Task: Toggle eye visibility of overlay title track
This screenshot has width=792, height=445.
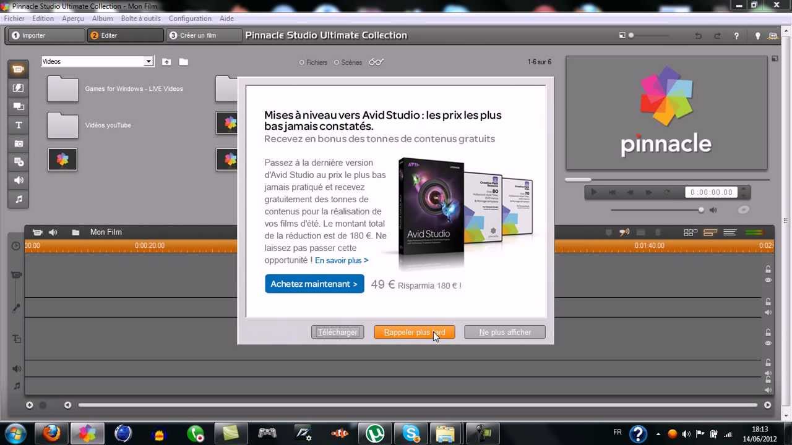Action: [x=768, y=343]
